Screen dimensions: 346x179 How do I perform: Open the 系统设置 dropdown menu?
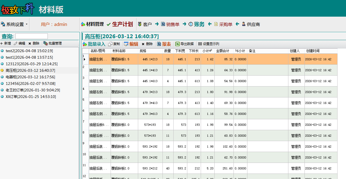click(x=14, y=24)
